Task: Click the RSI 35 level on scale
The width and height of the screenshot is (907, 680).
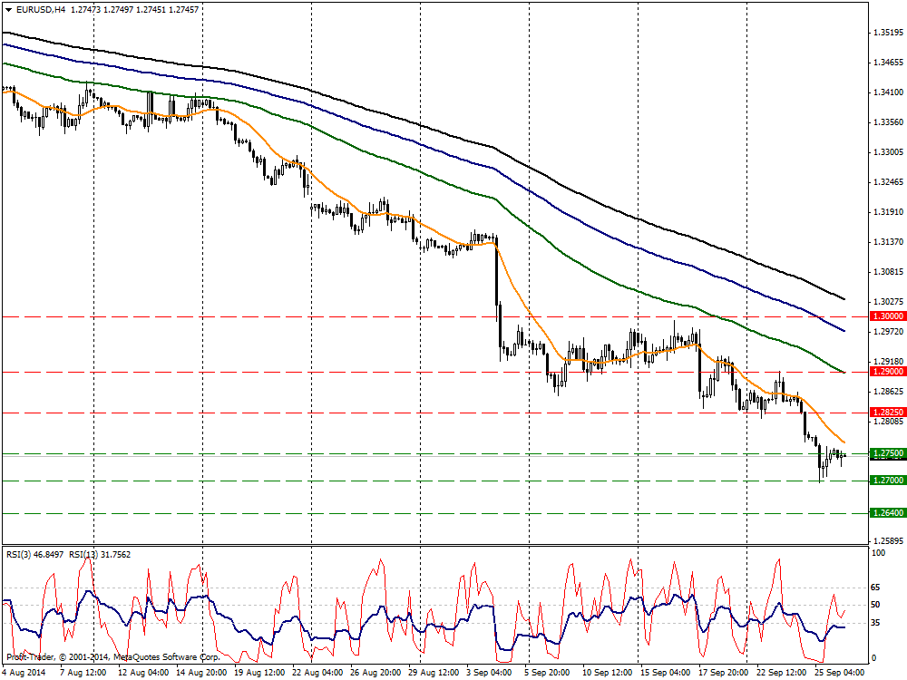Action: 876,623
